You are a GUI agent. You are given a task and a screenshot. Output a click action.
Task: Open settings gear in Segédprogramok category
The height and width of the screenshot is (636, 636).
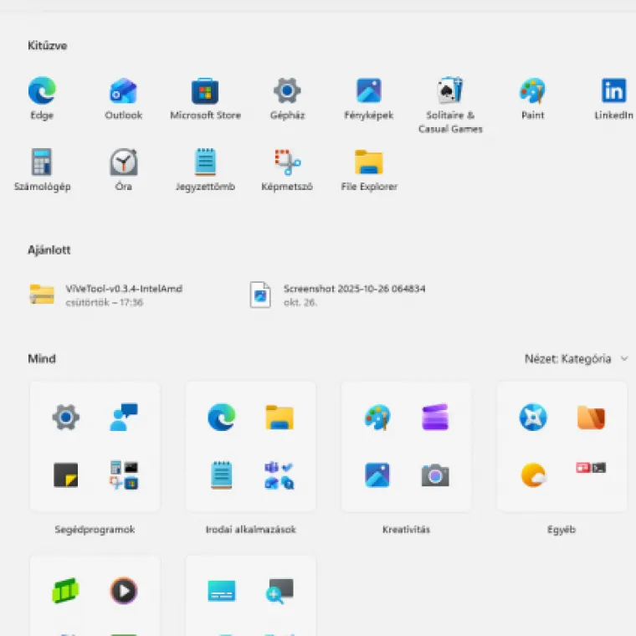(x=66, y=417)
